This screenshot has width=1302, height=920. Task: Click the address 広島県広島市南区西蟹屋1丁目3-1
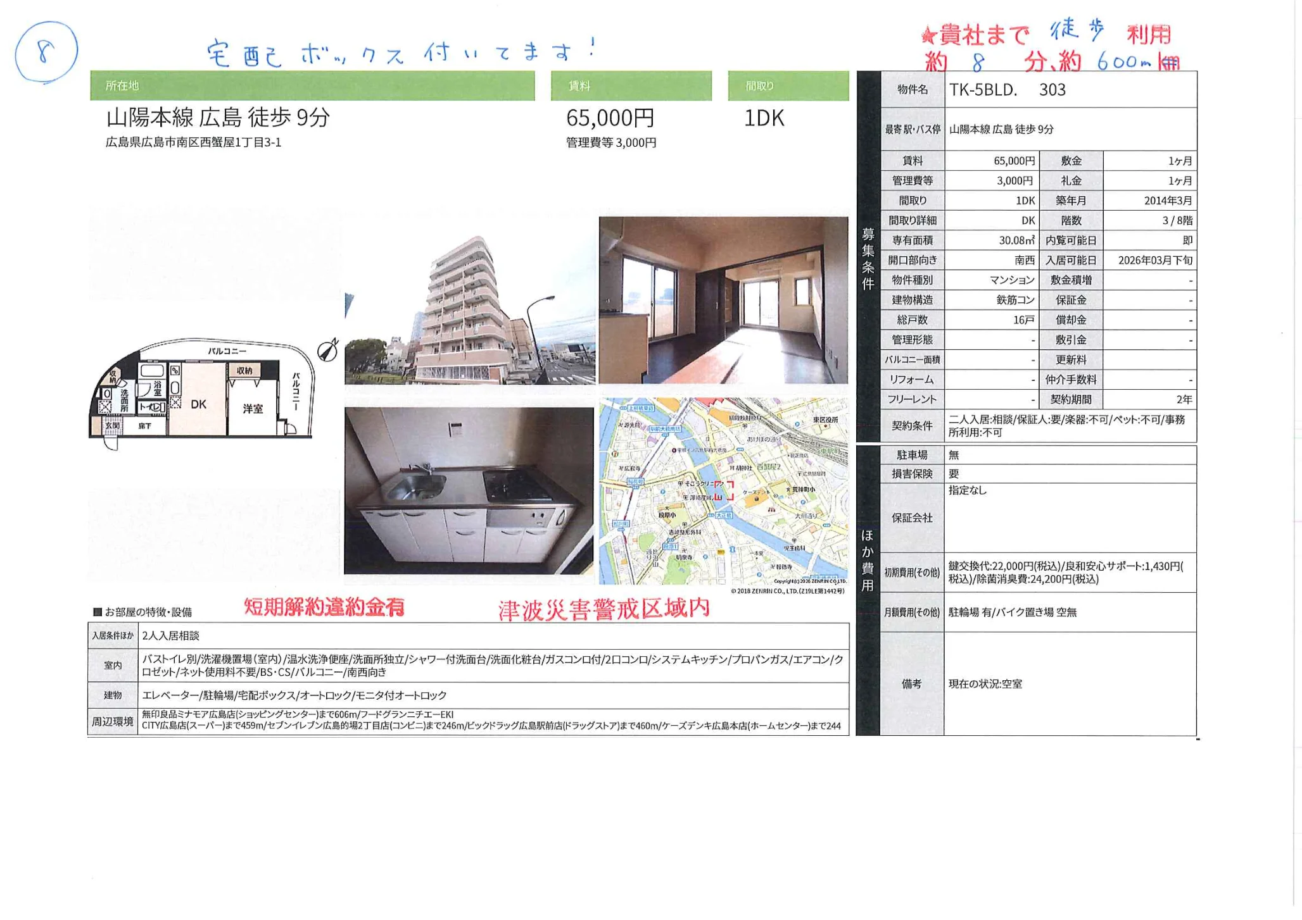coord(193,142)
